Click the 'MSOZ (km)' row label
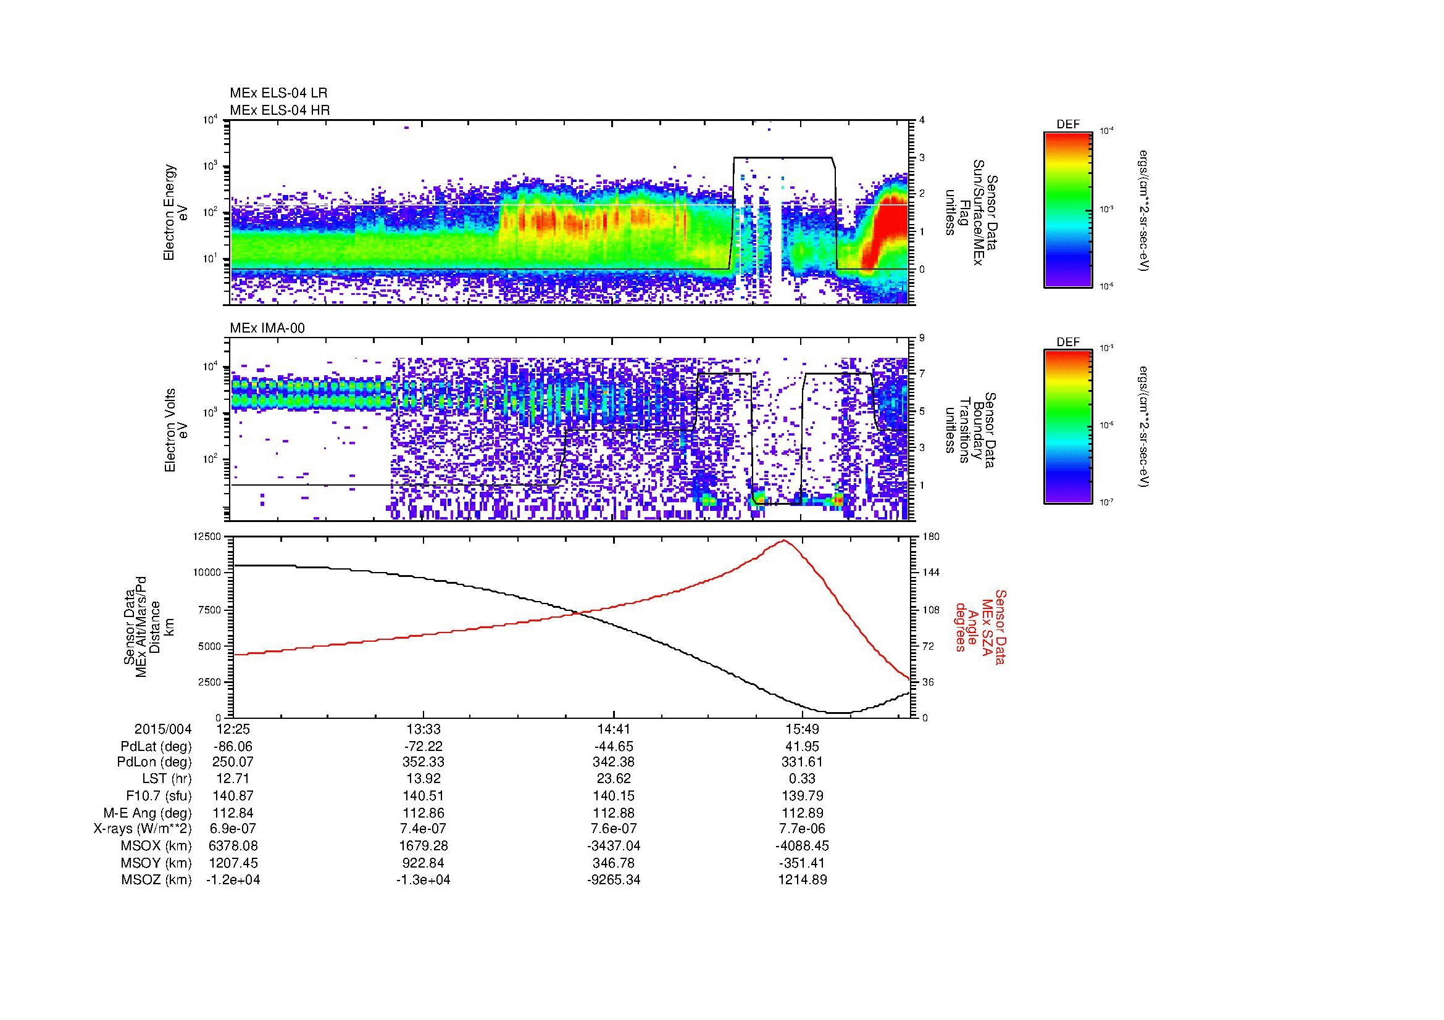 point(157,880)
